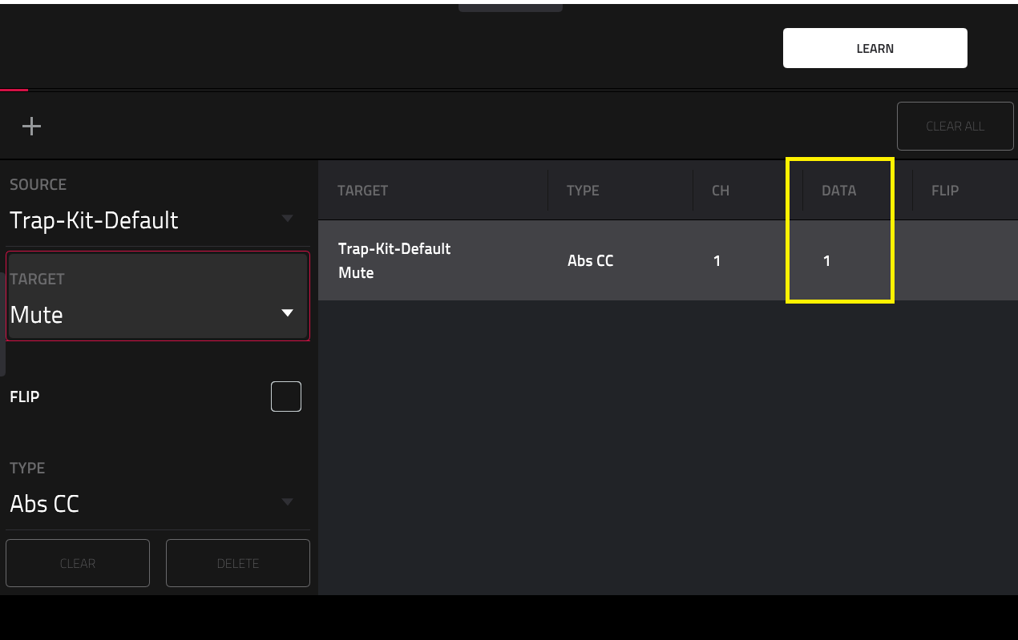Click the CLEAR ALL button
The width and height of the screenshot is (1018, 640).
pyautogui.click(x=955, y=126)
